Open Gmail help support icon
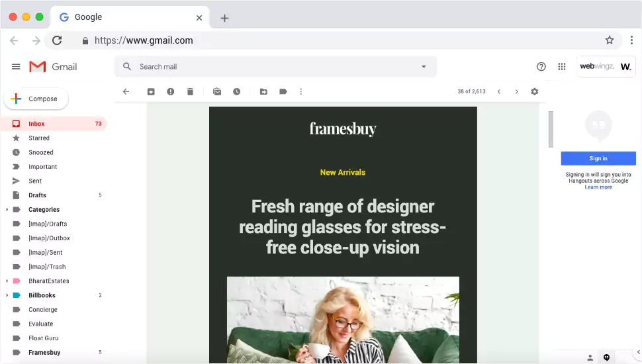 541,67
